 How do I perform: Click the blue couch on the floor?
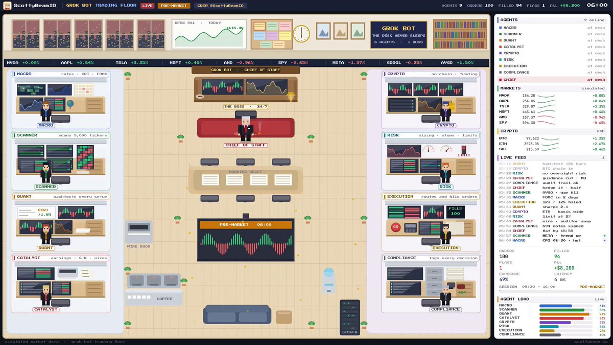(237, 314)
